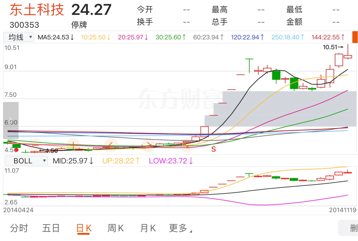Click the red dot marker near 4.50 axis
Image resolution: width=358 pixels, height=241 pixels.
[x=16, y=150]
